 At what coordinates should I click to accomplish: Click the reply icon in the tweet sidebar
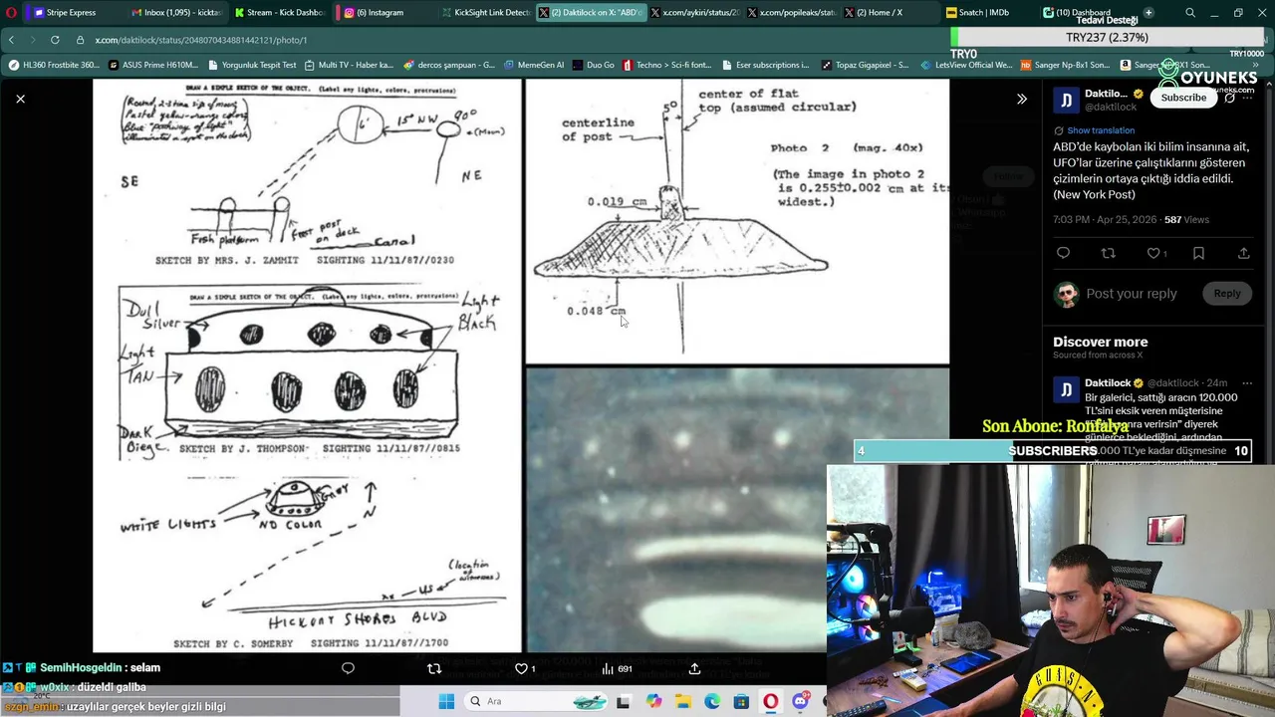coord(1063,253)
